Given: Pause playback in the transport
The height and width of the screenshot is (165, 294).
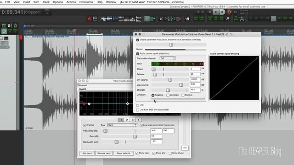Looking at the screenshot, I should (222, 12).
